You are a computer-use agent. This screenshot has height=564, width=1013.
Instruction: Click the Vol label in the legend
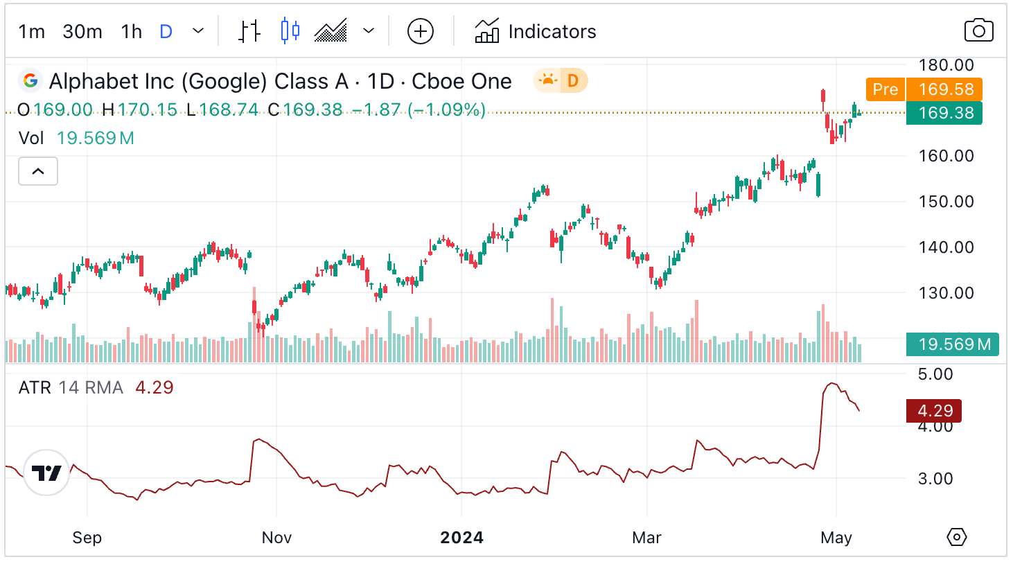31,138
